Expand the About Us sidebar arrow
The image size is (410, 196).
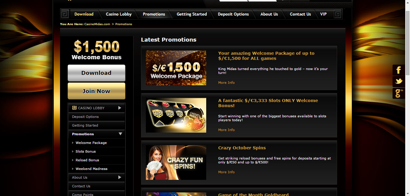[120, 177]
